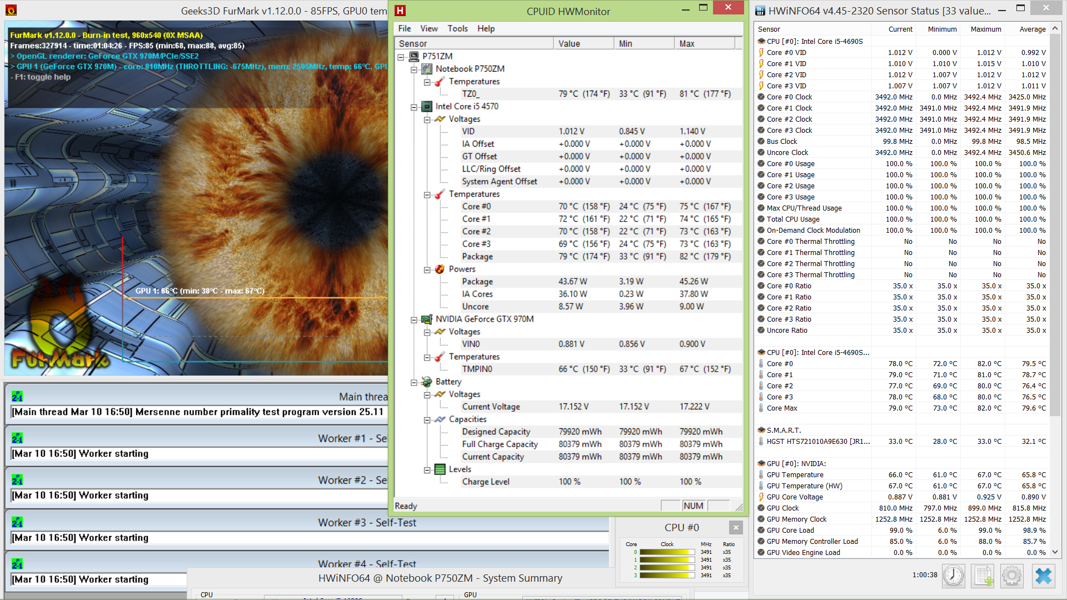The height and width of the screenshot is (600, 1067).
Task: Select HWiNFO On-Demand Clock Modulation row
Action: [x=902, y=230]
